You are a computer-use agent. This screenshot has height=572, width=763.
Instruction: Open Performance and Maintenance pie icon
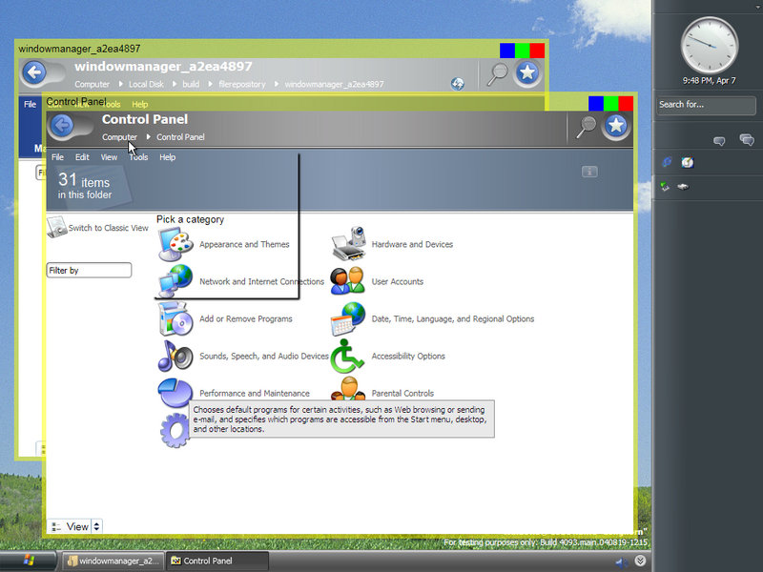point(175,393)
